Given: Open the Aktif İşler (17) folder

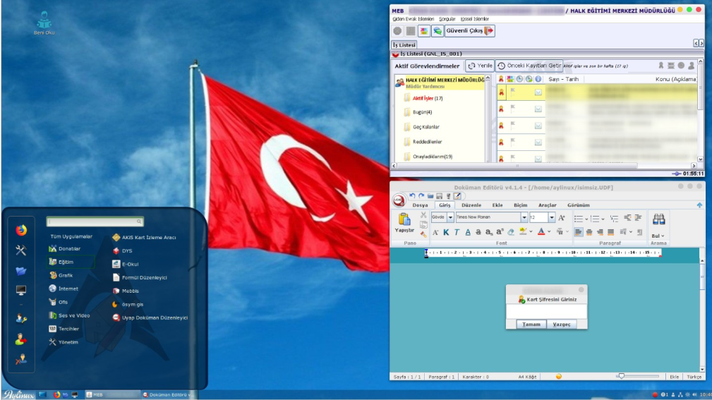Looking at the screenshot, I should 428,98.
